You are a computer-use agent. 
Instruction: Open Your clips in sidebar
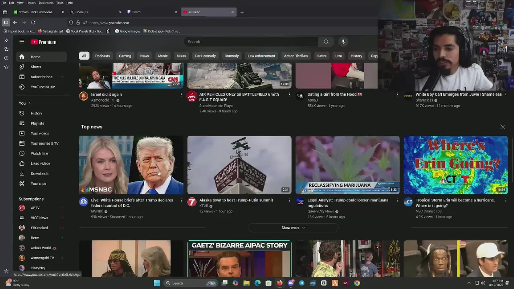[x=41, y=183]
